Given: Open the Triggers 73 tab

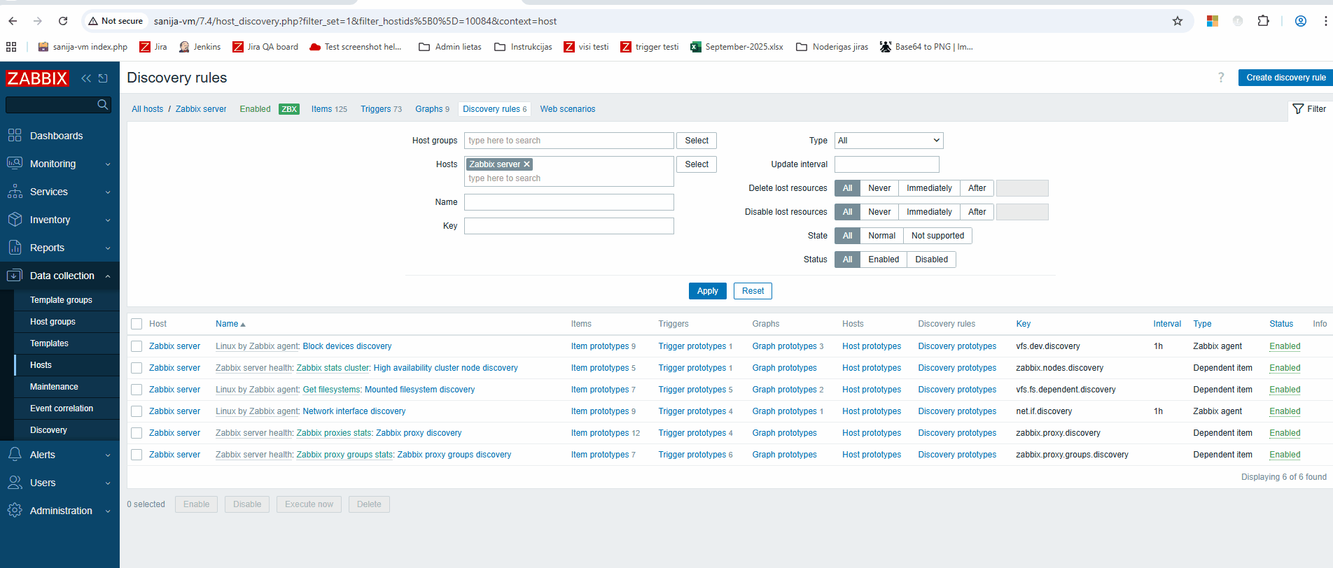Looking at the screenshot, I should (x=381, y=109).
